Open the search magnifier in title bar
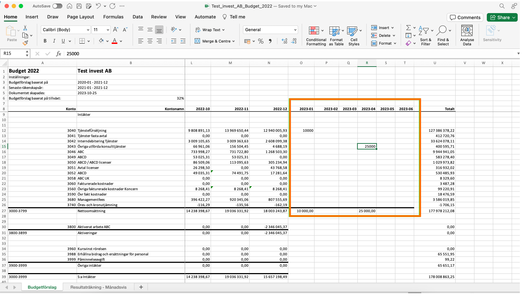The height and width of the screenshot is (300, 523). point(502,6)
